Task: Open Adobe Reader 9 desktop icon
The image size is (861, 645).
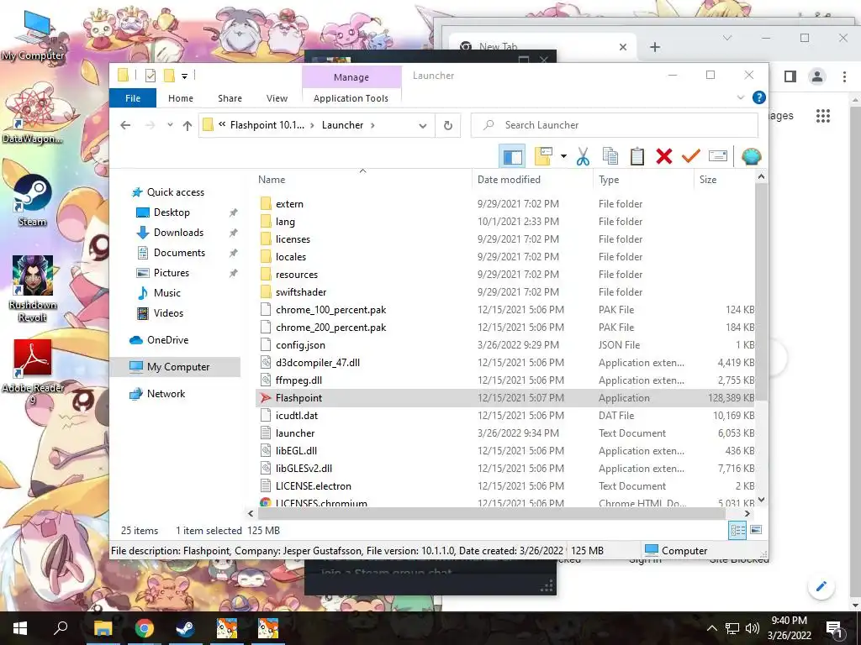Action: [33, 372]
